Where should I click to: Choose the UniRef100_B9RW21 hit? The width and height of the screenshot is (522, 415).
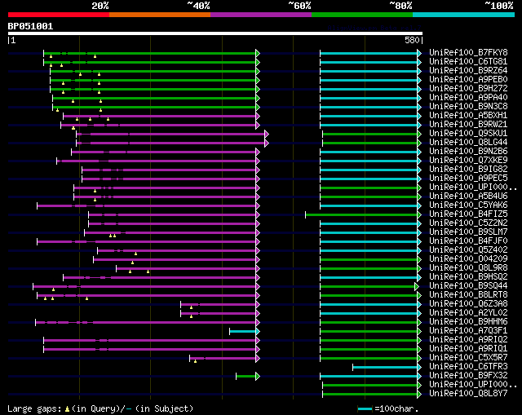[x=468, y=124]
